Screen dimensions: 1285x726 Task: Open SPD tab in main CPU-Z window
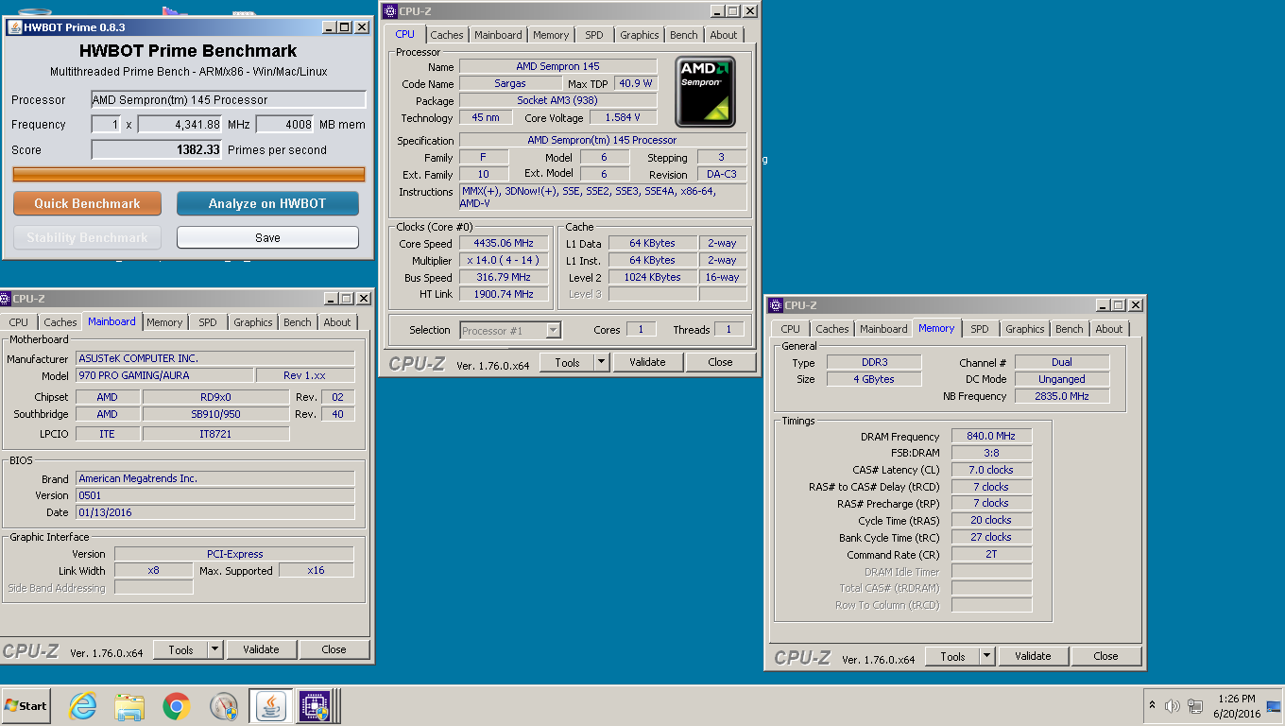593,35
